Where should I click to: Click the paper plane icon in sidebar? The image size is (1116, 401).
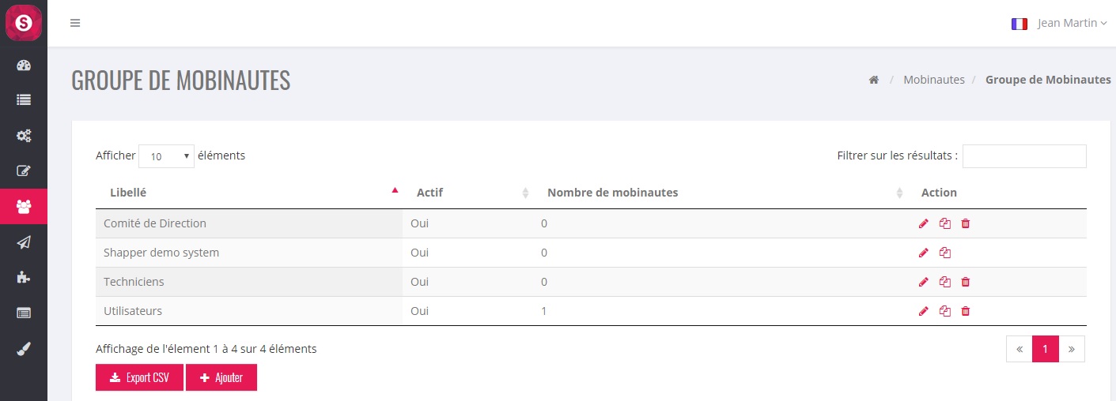click(24, 242)
